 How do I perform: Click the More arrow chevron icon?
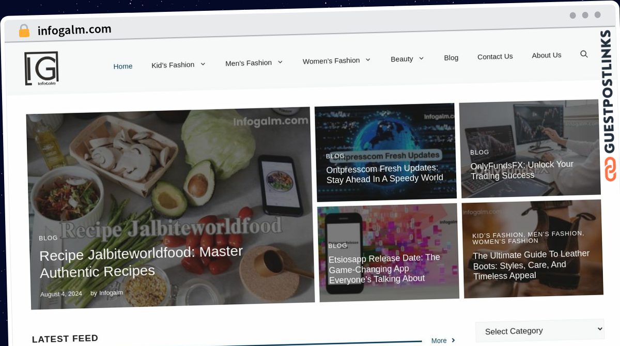click(453, 340)
